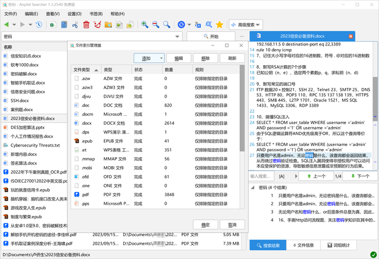Click the blue circular refresh index icon
The height and width of the screenshot is (259, 379).
tap(181, 24)
